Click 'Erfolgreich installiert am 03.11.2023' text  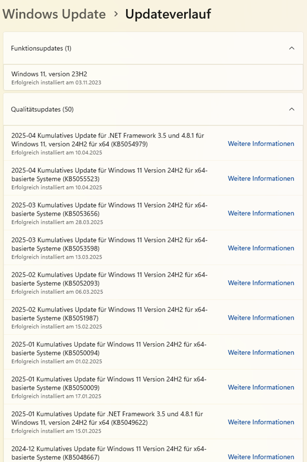coord(56,82)
